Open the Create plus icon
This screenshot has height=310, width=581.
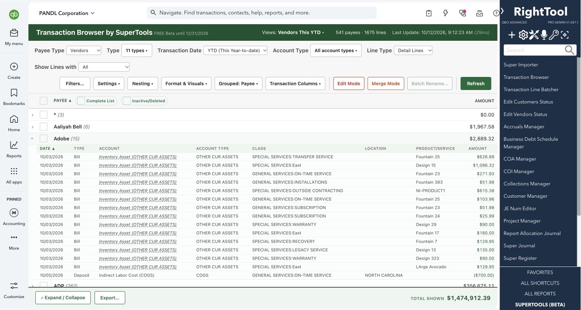pos(14,67)
